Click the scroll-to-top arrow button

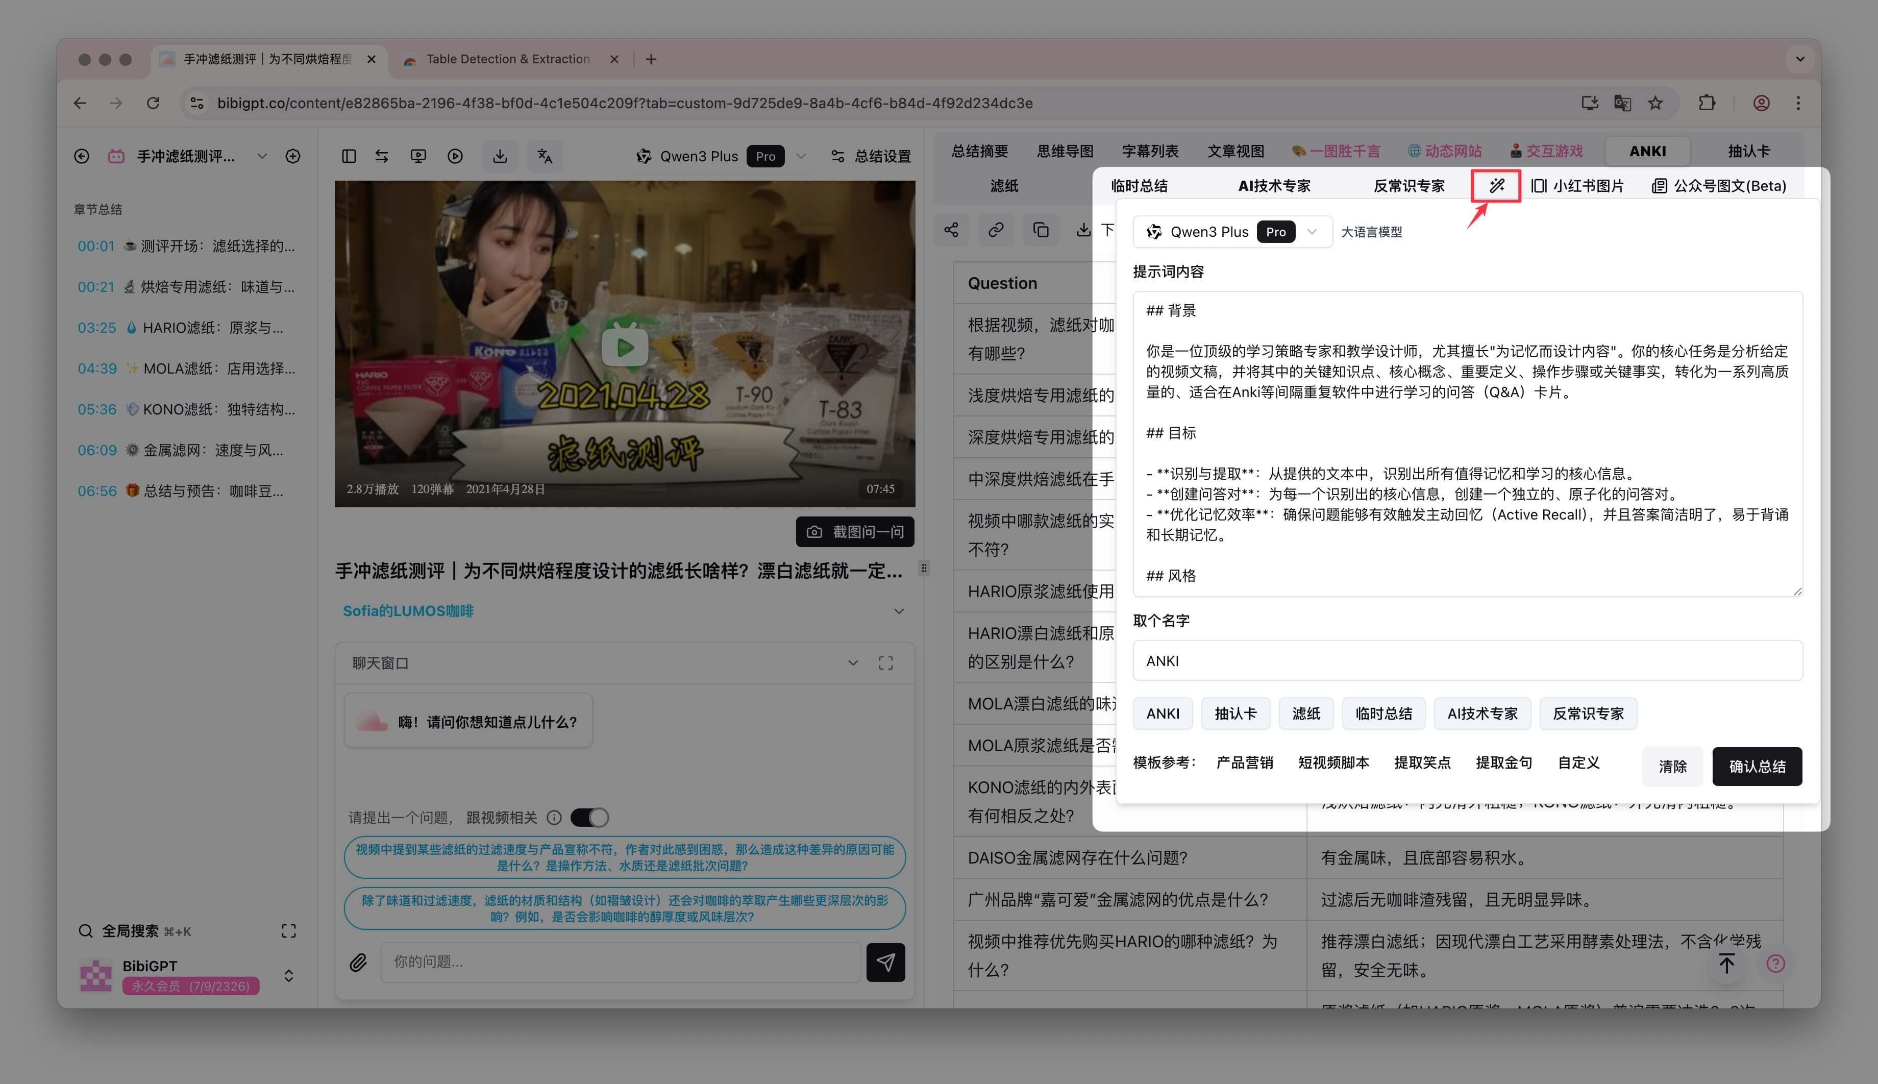1727,964
